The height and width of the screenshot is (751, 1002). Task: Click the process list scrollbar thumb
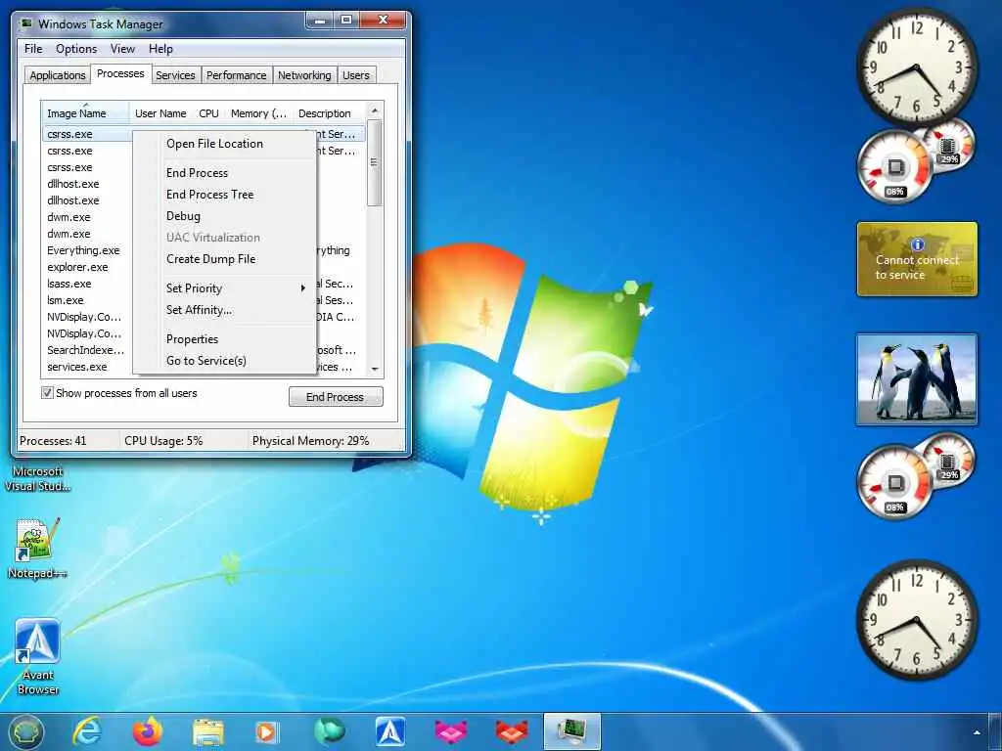pyautogui.click(x=375, y=163)
